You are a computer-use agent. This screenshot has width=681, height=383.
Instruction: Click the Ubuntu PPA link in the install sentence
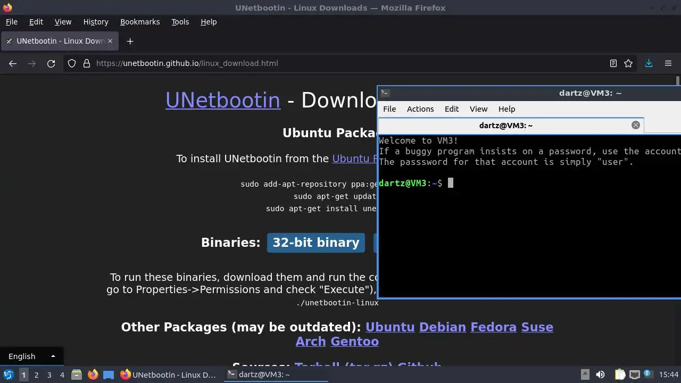click(354, 159)
